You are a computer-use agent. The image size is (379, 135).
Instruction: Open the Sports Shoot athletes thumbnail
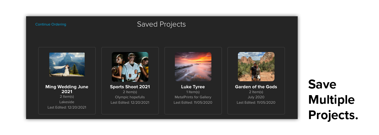[130, 67]
